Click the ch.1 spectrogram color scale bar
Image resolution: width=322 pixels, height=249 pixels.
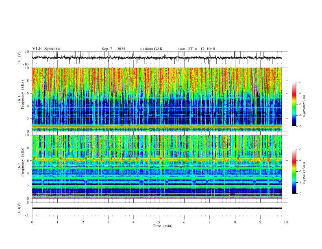(x=294, y=104)
